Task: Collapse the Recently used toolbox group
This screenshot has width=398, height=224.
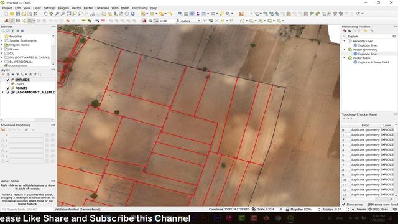Action: point(345,41)
